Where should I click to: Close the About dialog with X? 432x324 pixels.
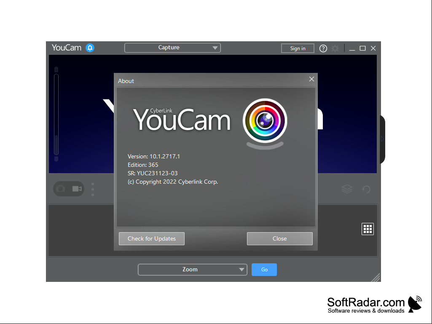click(x=311, y=79)
